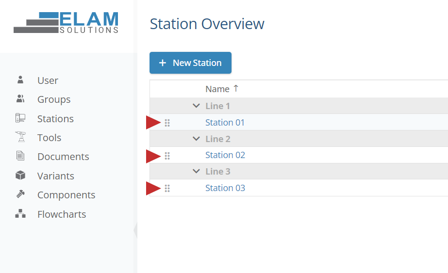Click the User icon in sidebar
Viewport: 448px width, 273px height.
tap(20, 80)
